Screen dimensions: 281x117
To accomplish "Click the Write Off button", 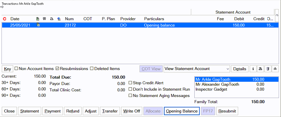I will coord(132,111).
